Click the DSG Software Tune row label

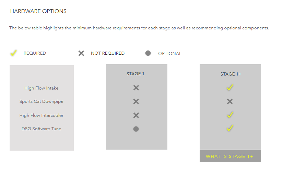coord(41,129)
